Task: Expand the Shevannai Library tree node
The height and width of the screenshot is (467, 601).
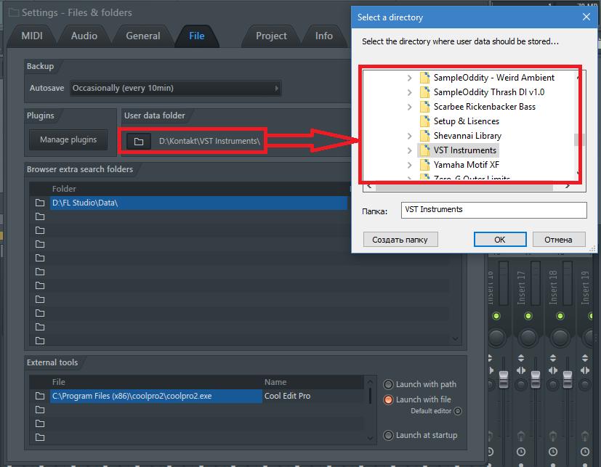Action: (x=409, y=136)
